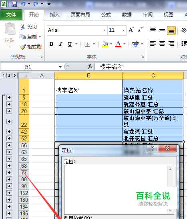Click the Undo arrow icon

click(x=23, y=4)
